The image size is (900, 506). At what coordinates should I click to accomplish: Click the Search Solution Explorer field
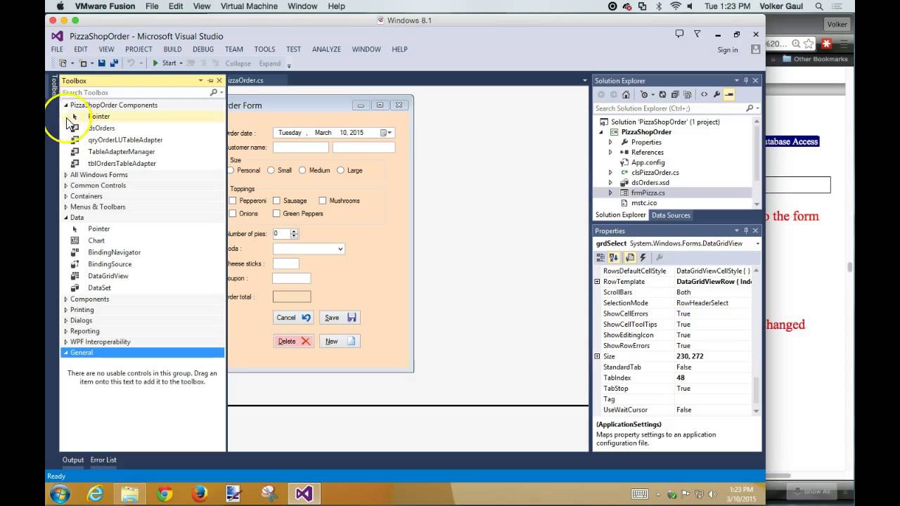pos(670,108)
